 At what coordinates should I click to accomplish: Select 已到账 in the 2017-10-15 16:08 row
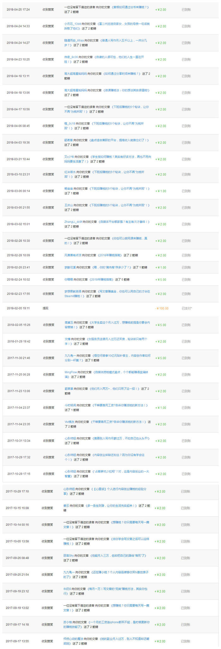tap(185, 508)
